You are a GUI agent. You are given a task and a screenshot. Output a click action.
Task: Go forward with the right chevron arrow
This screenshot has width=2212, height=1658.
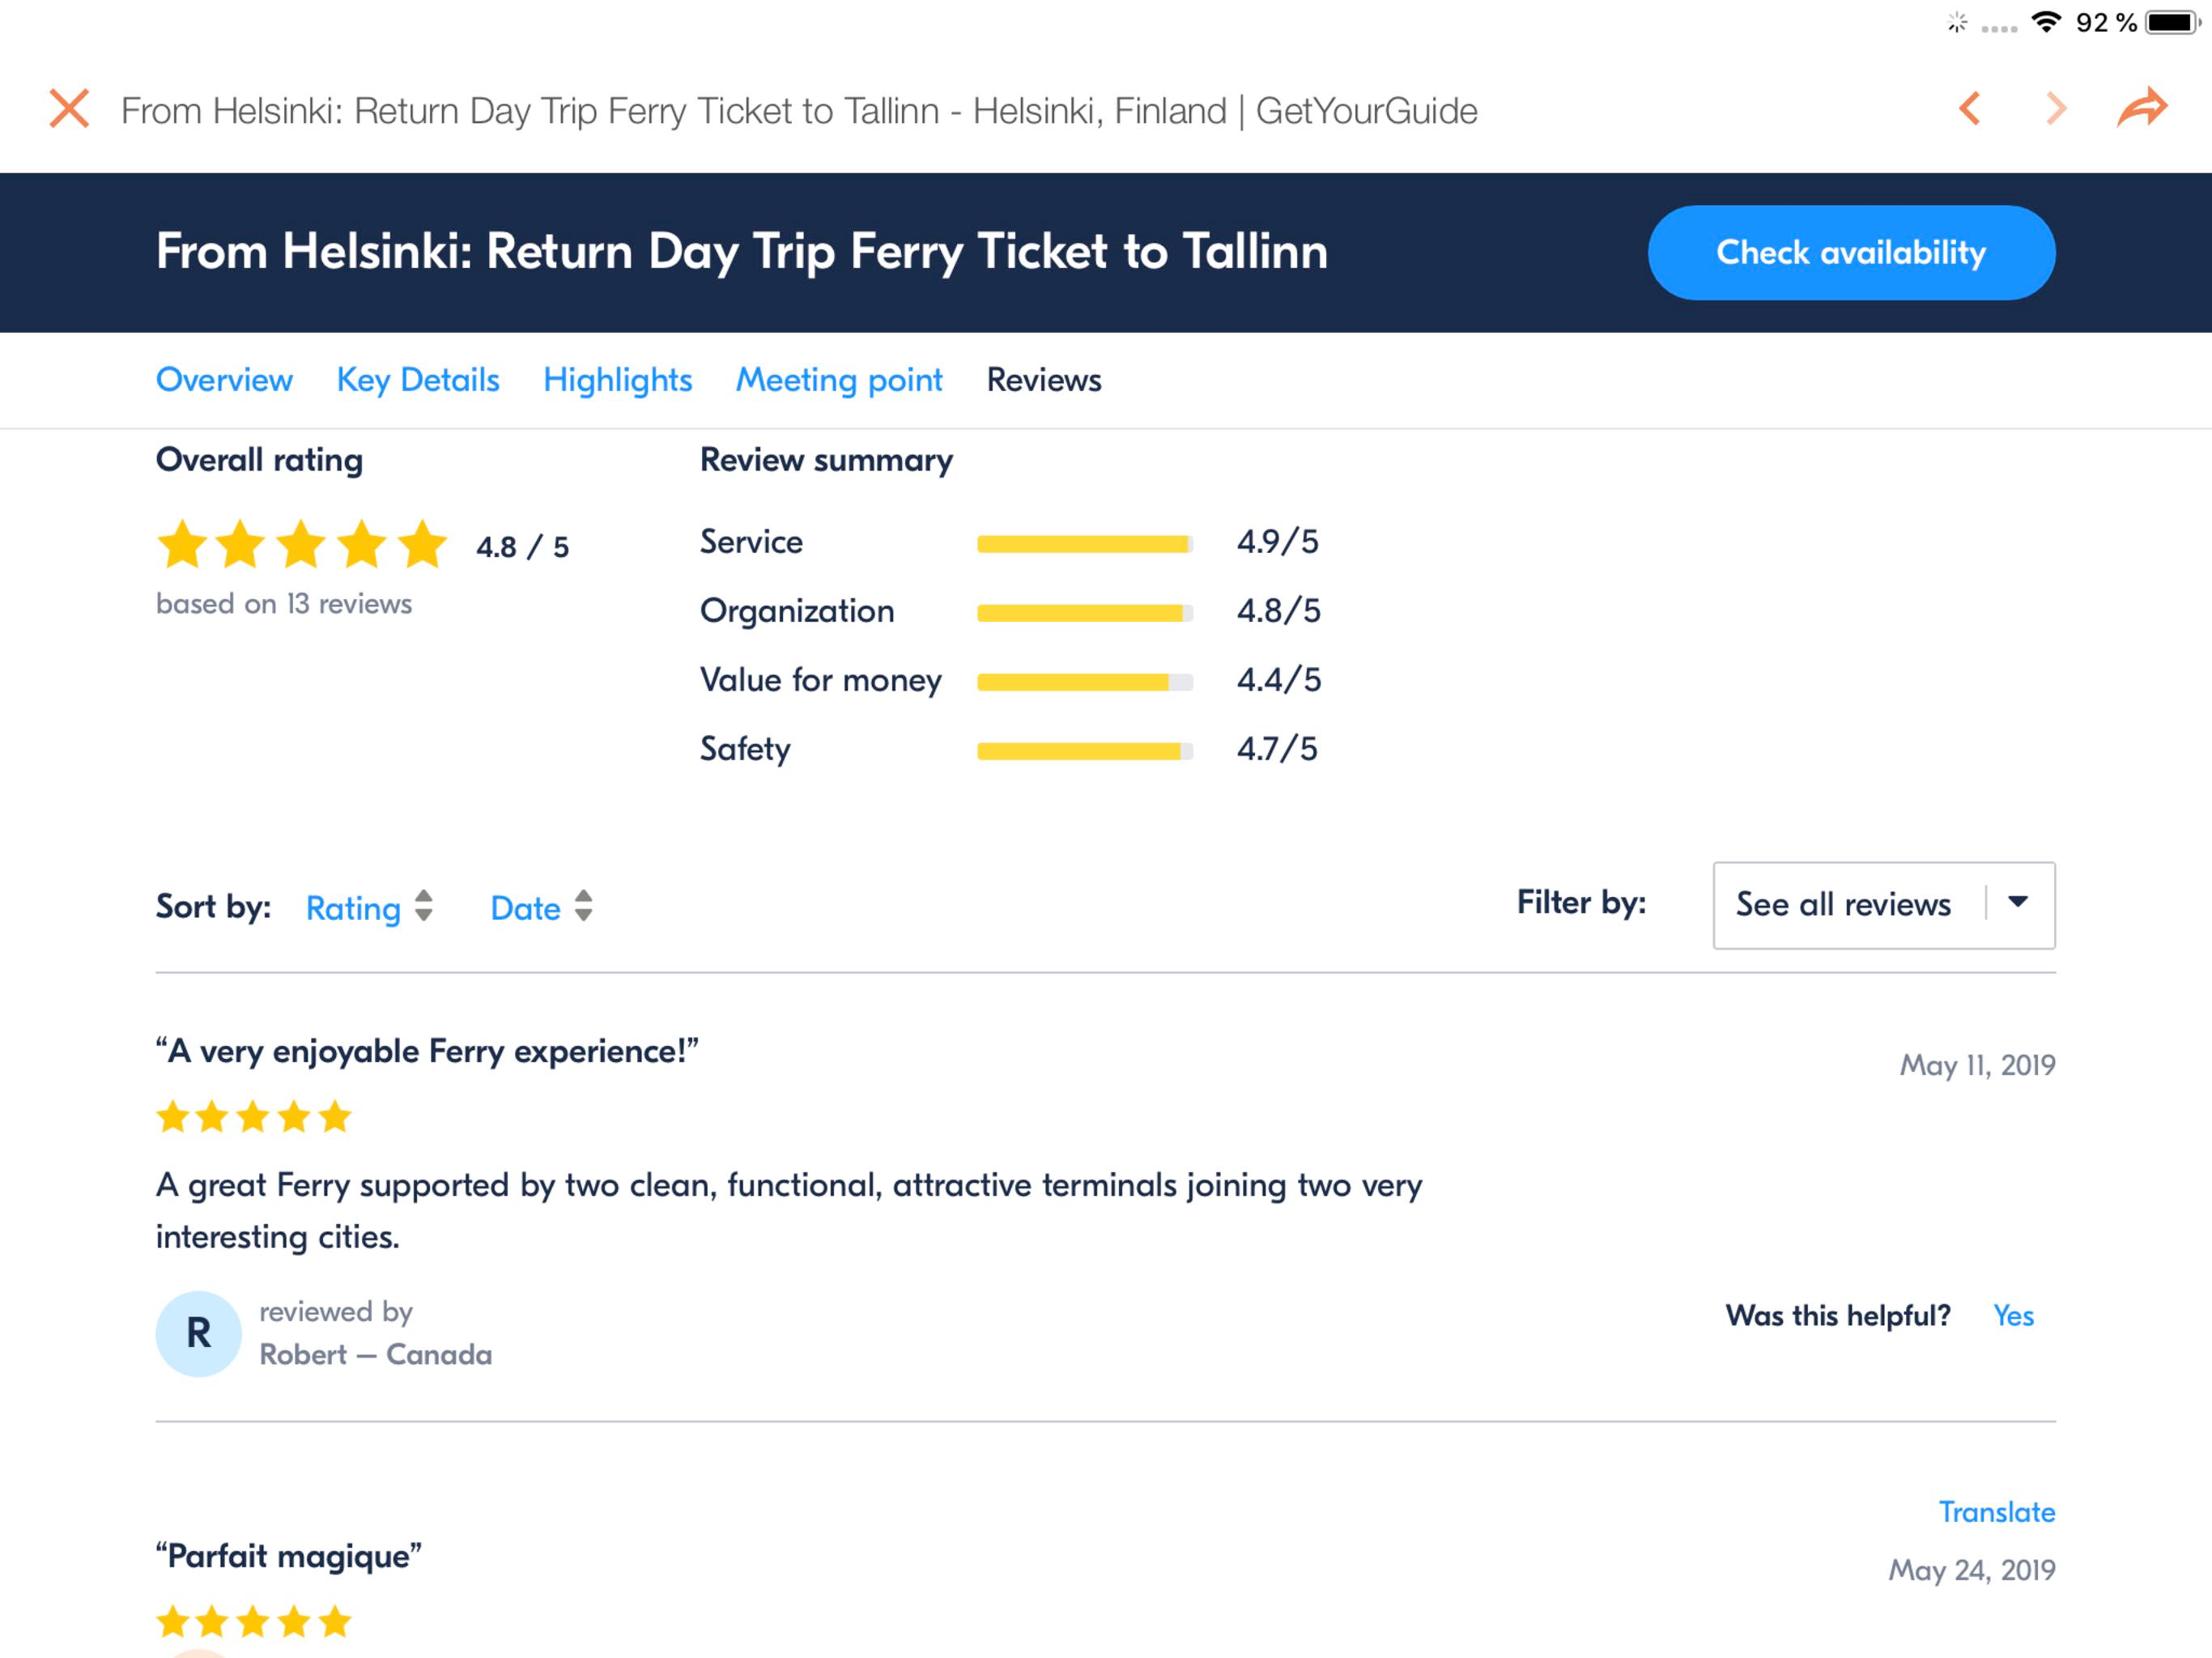tap(2055, 108)
